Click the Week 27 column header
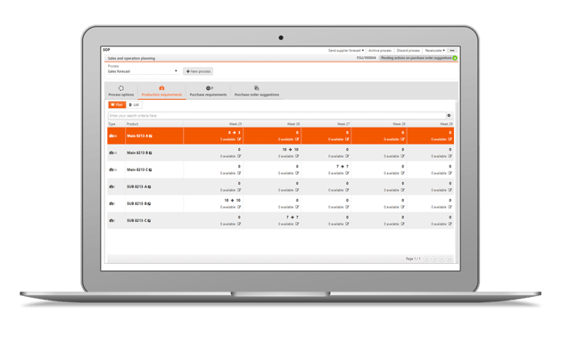The image size is (561, 338). point(343,124)
